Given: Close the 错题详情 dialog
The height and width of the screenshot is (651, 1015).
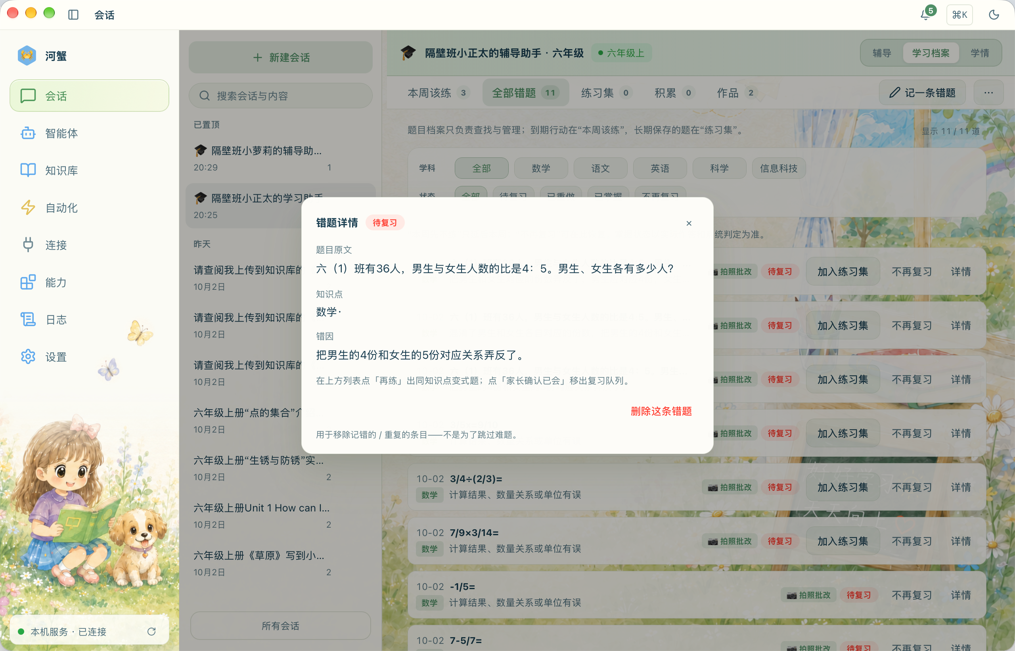Looking at the screenshot, I should pos(689,223).
